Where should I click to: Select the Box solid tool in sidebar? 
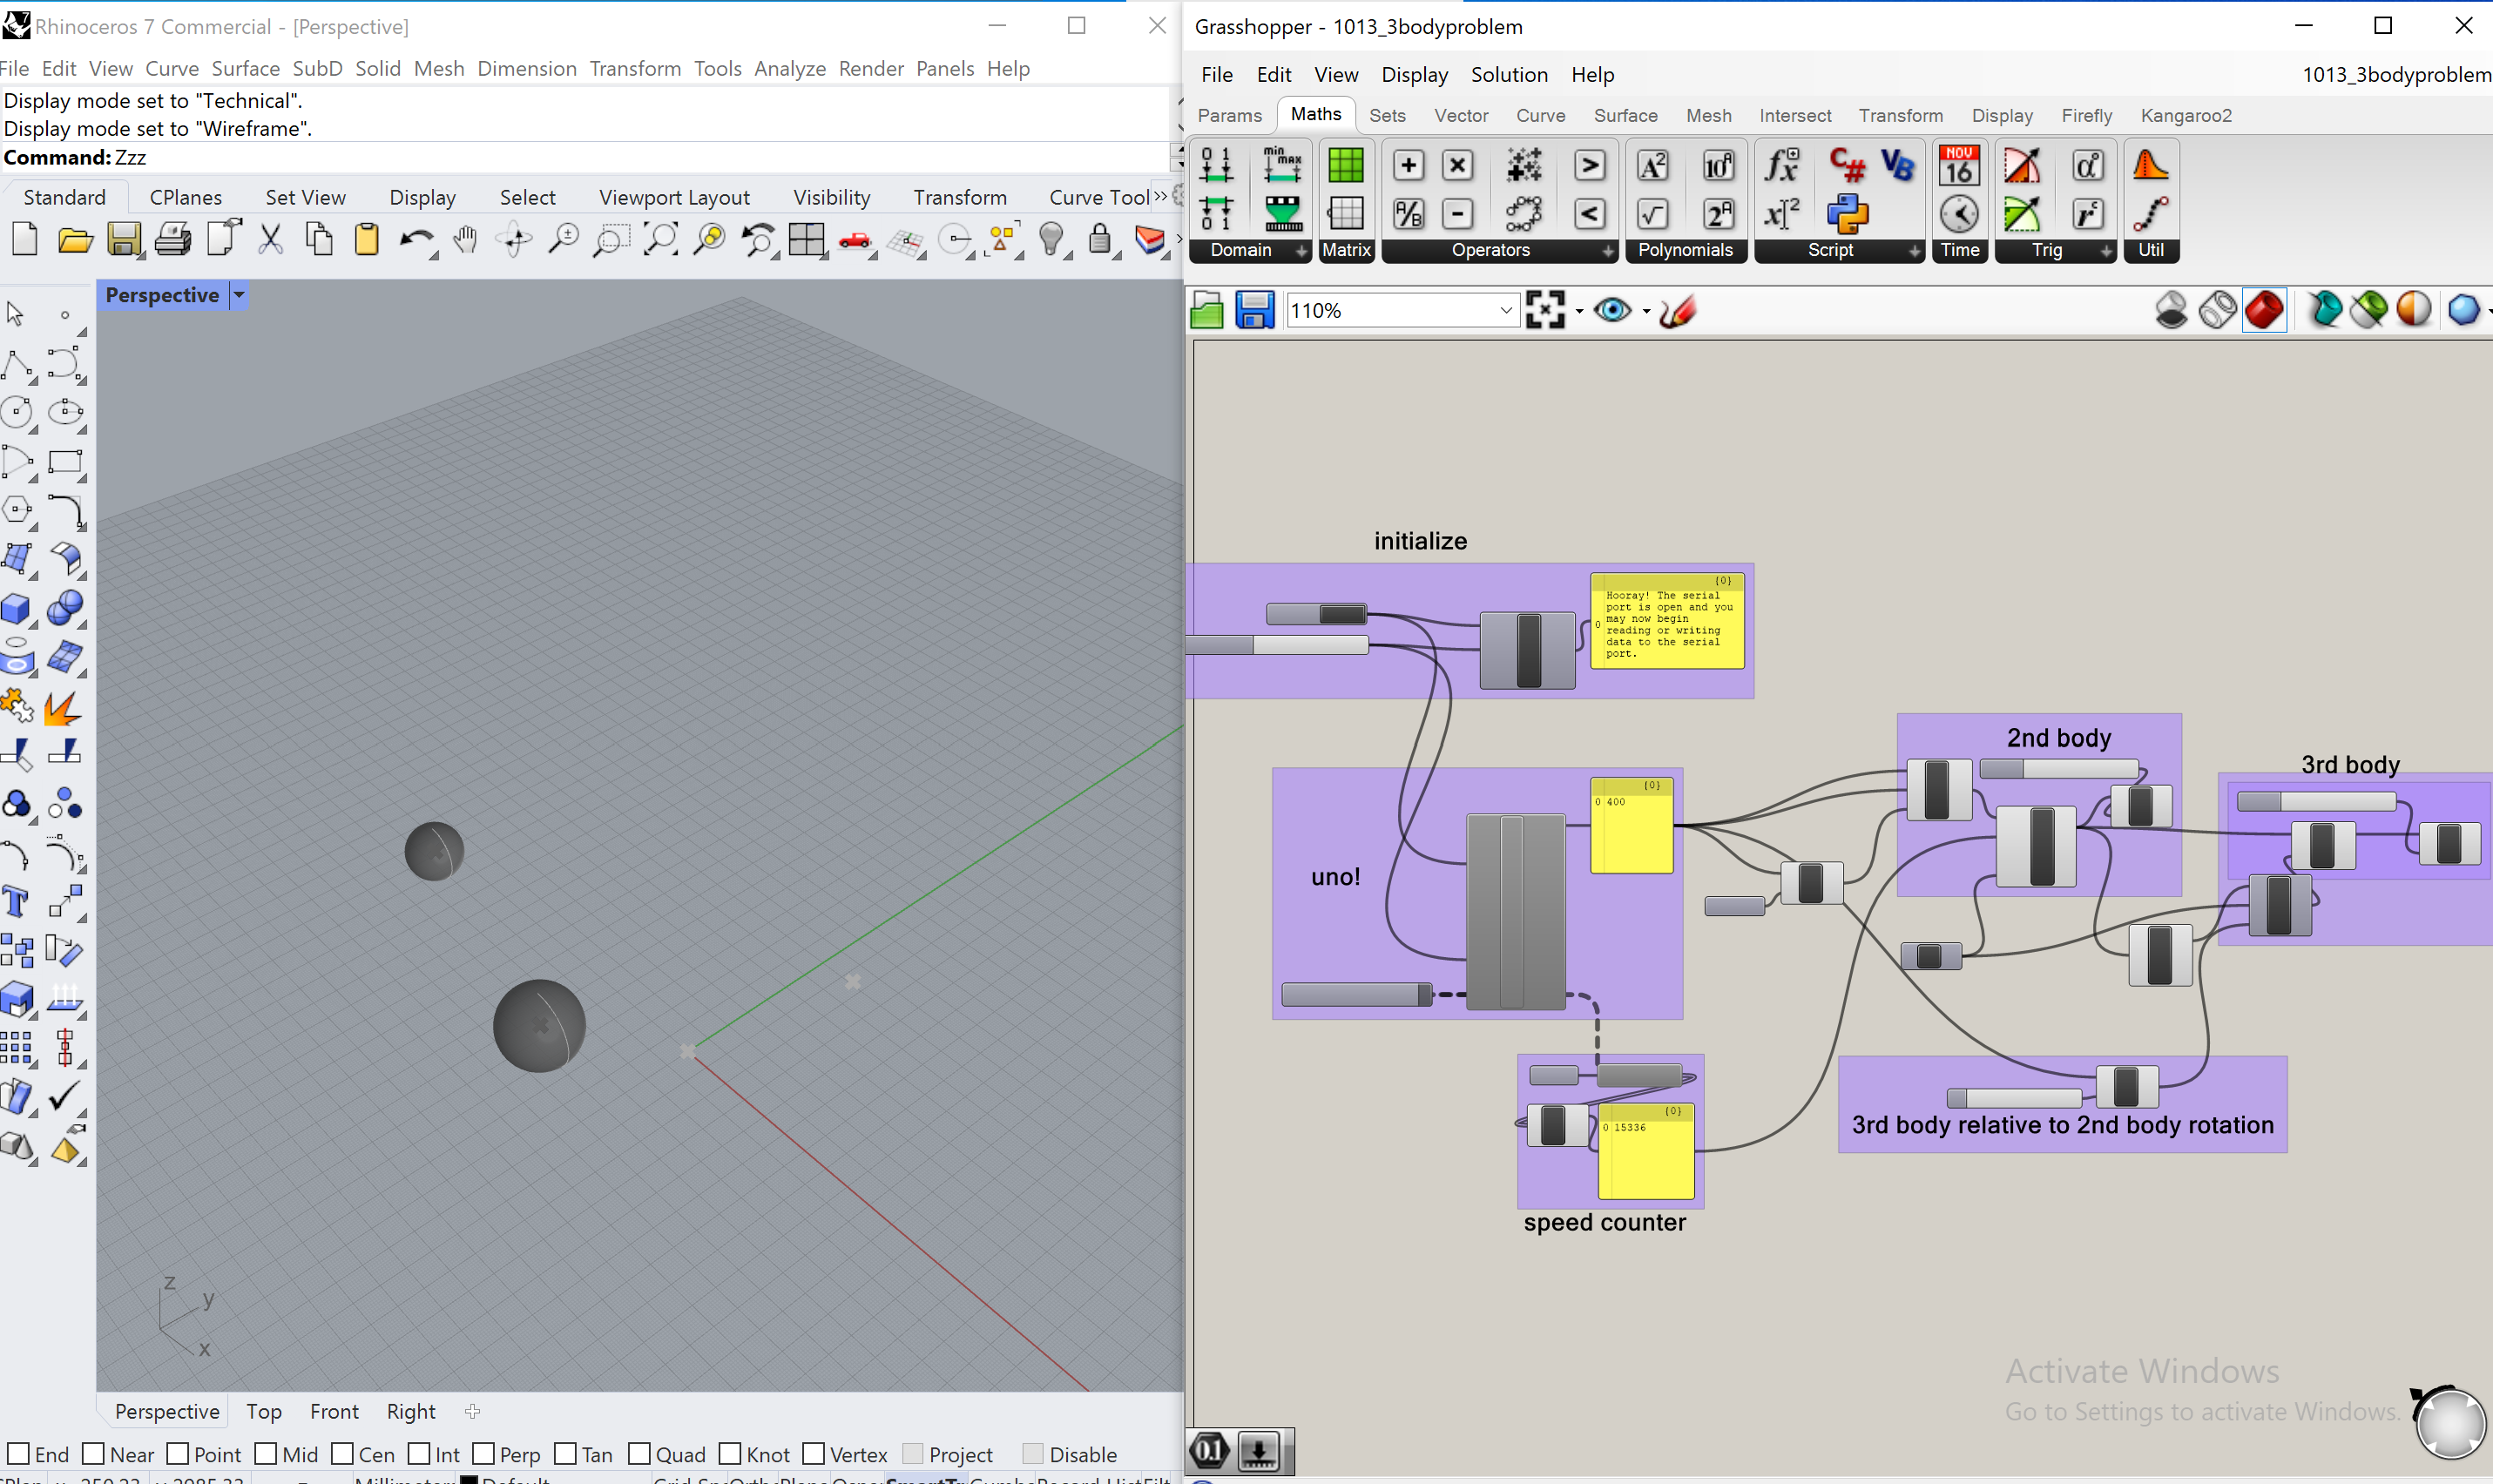pyautogui.click(x=17, y=608)
